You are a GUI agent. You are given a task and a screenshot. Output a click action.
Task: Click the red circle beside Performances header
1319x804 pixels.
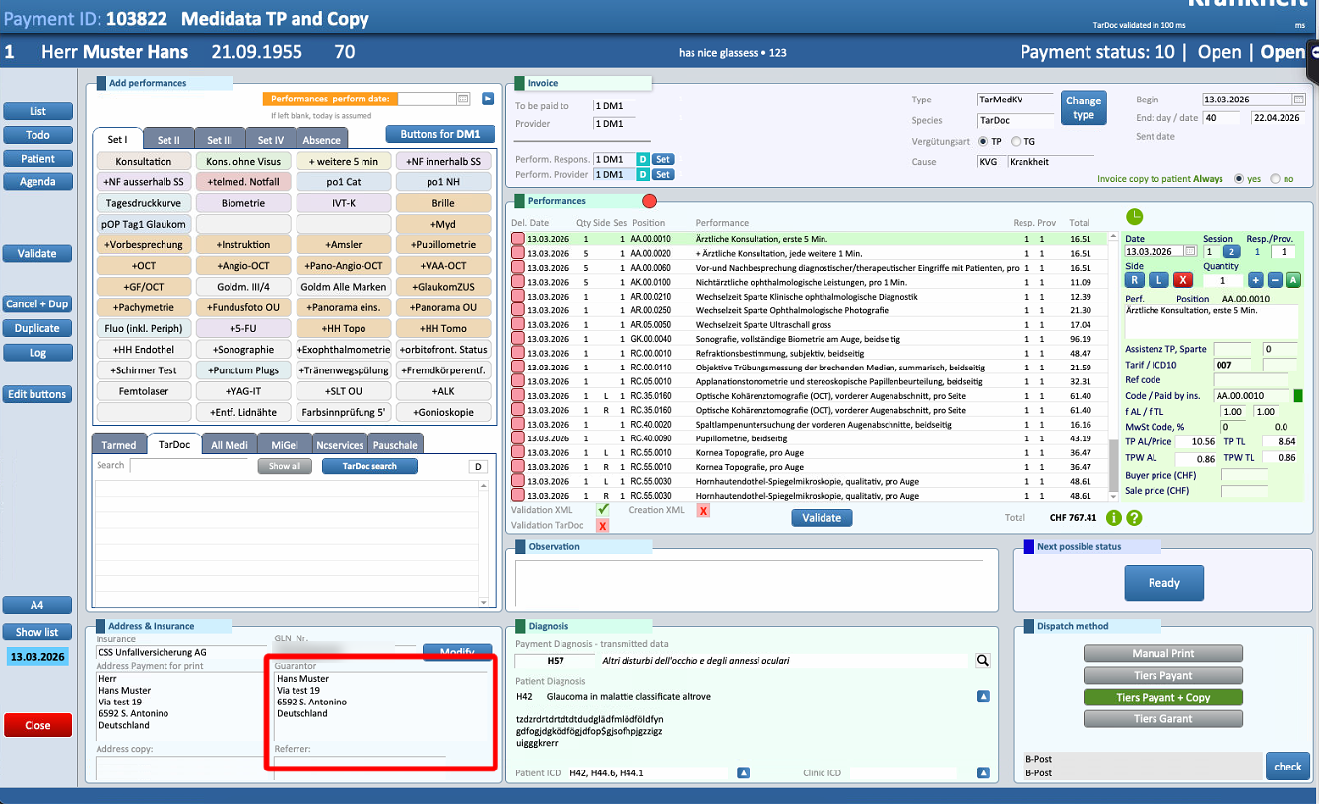click(649, 201)
